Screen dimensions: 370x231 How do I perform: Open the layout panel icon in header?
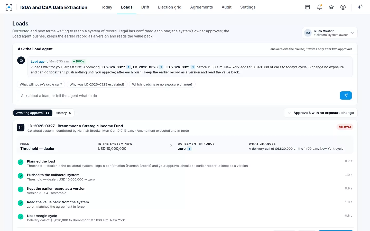[308, 7]
